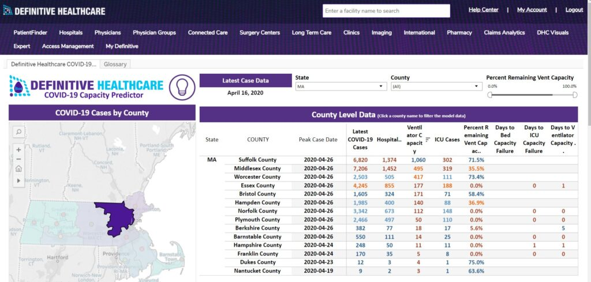
Task: Filter by Berkshire County
Action: (x=257, y=228)
